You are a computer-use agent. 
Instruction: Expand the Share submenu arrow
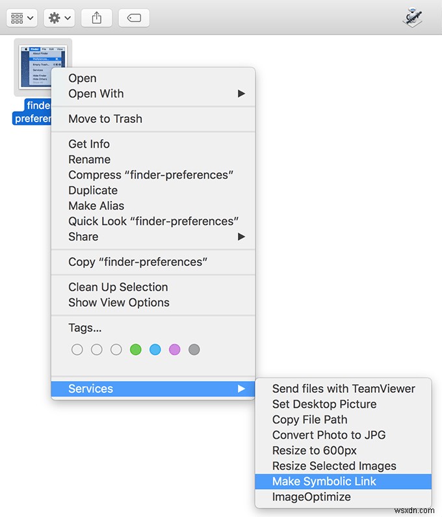coord(241,237)
